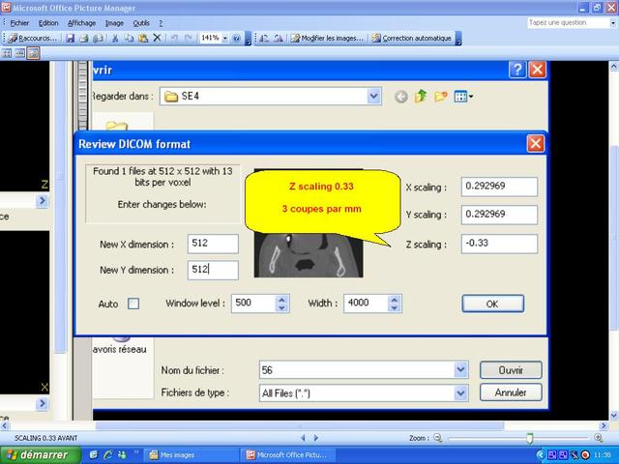Click the Tapez une question field

[568, 23]
